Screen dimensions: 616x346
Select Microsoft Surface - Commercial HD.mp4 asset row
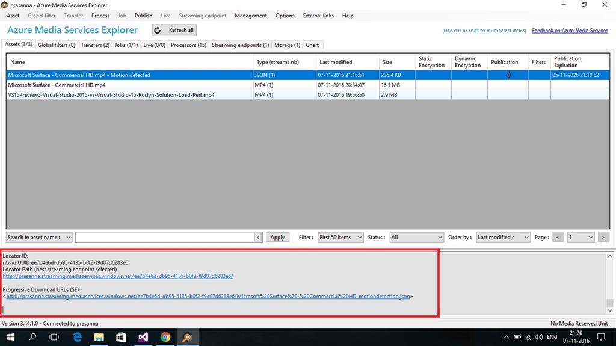click(x=307, y=85)
